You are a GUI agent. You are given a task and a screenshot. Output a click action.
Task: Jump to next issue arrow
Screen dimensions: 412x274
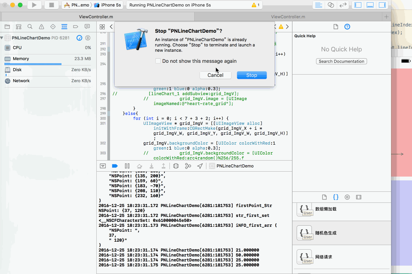point(287,27)
